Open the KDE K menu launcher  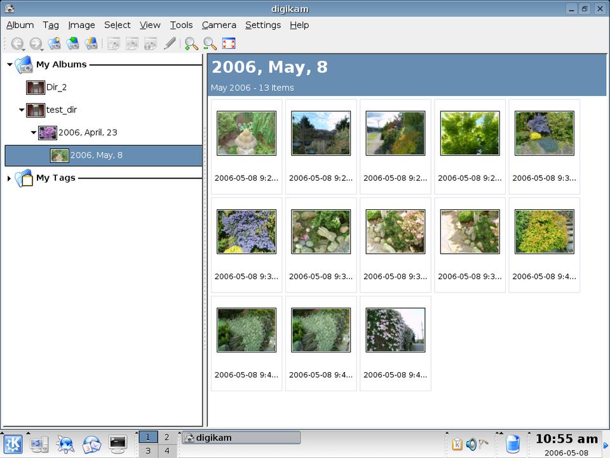point(13,443)
